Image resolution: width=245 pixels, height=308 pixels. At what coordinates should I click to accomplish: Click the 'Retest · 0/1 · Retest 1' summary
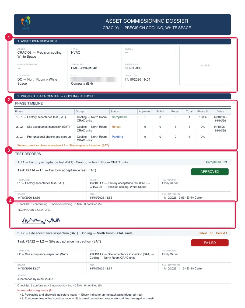pyautogui.click(x=213, y=233)
